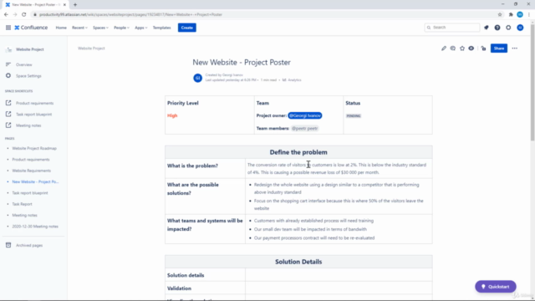535x301 pixels.
Task: Click the Meeting notes shortcut icon
Action: tap(8, 125)
